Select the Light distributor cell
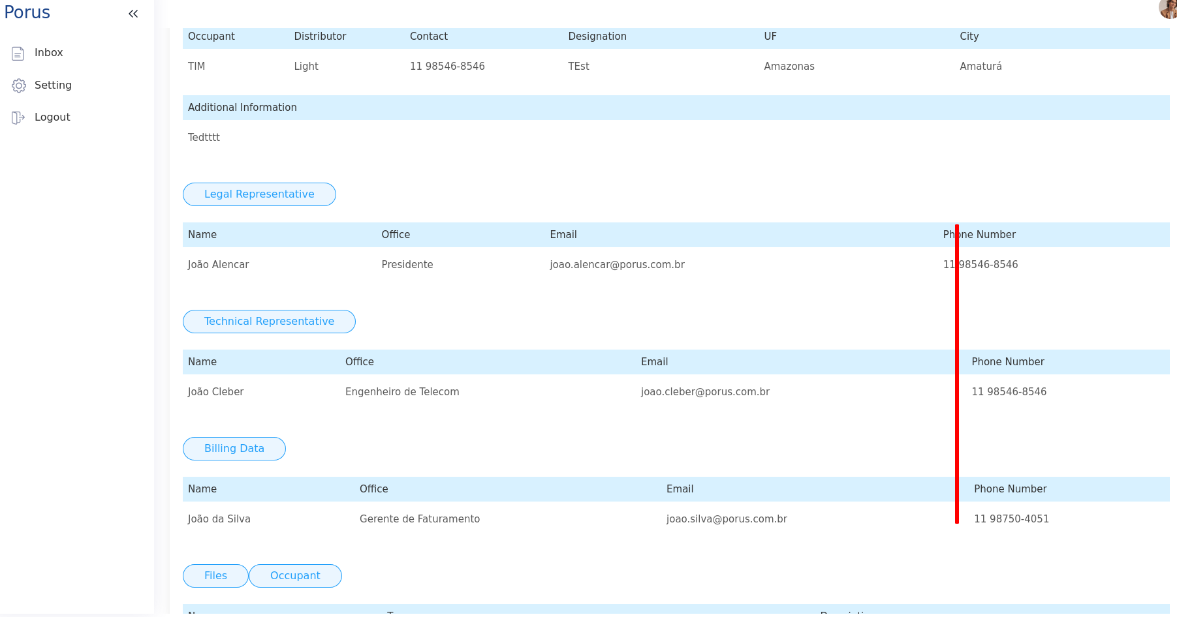Viewport: 1177px width, 617px height. (306, 67)
